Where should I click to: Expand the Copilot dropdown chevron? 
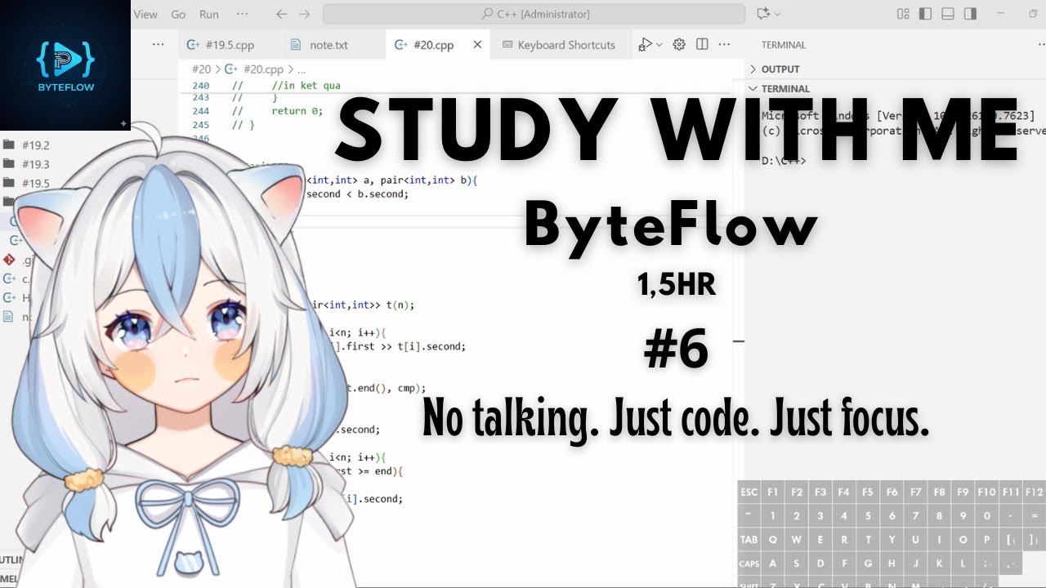(x=777, y=14)
